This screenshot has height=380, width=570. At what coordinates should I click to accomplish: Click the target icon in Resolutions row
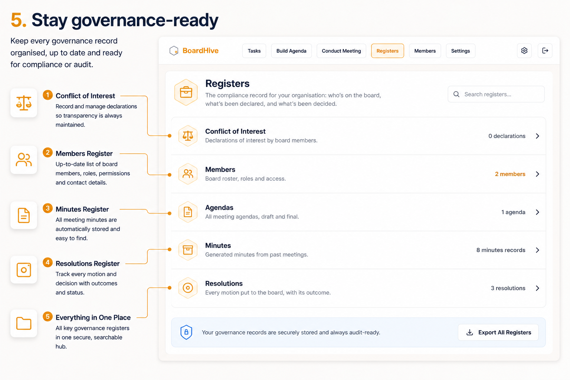click(188, 288)
